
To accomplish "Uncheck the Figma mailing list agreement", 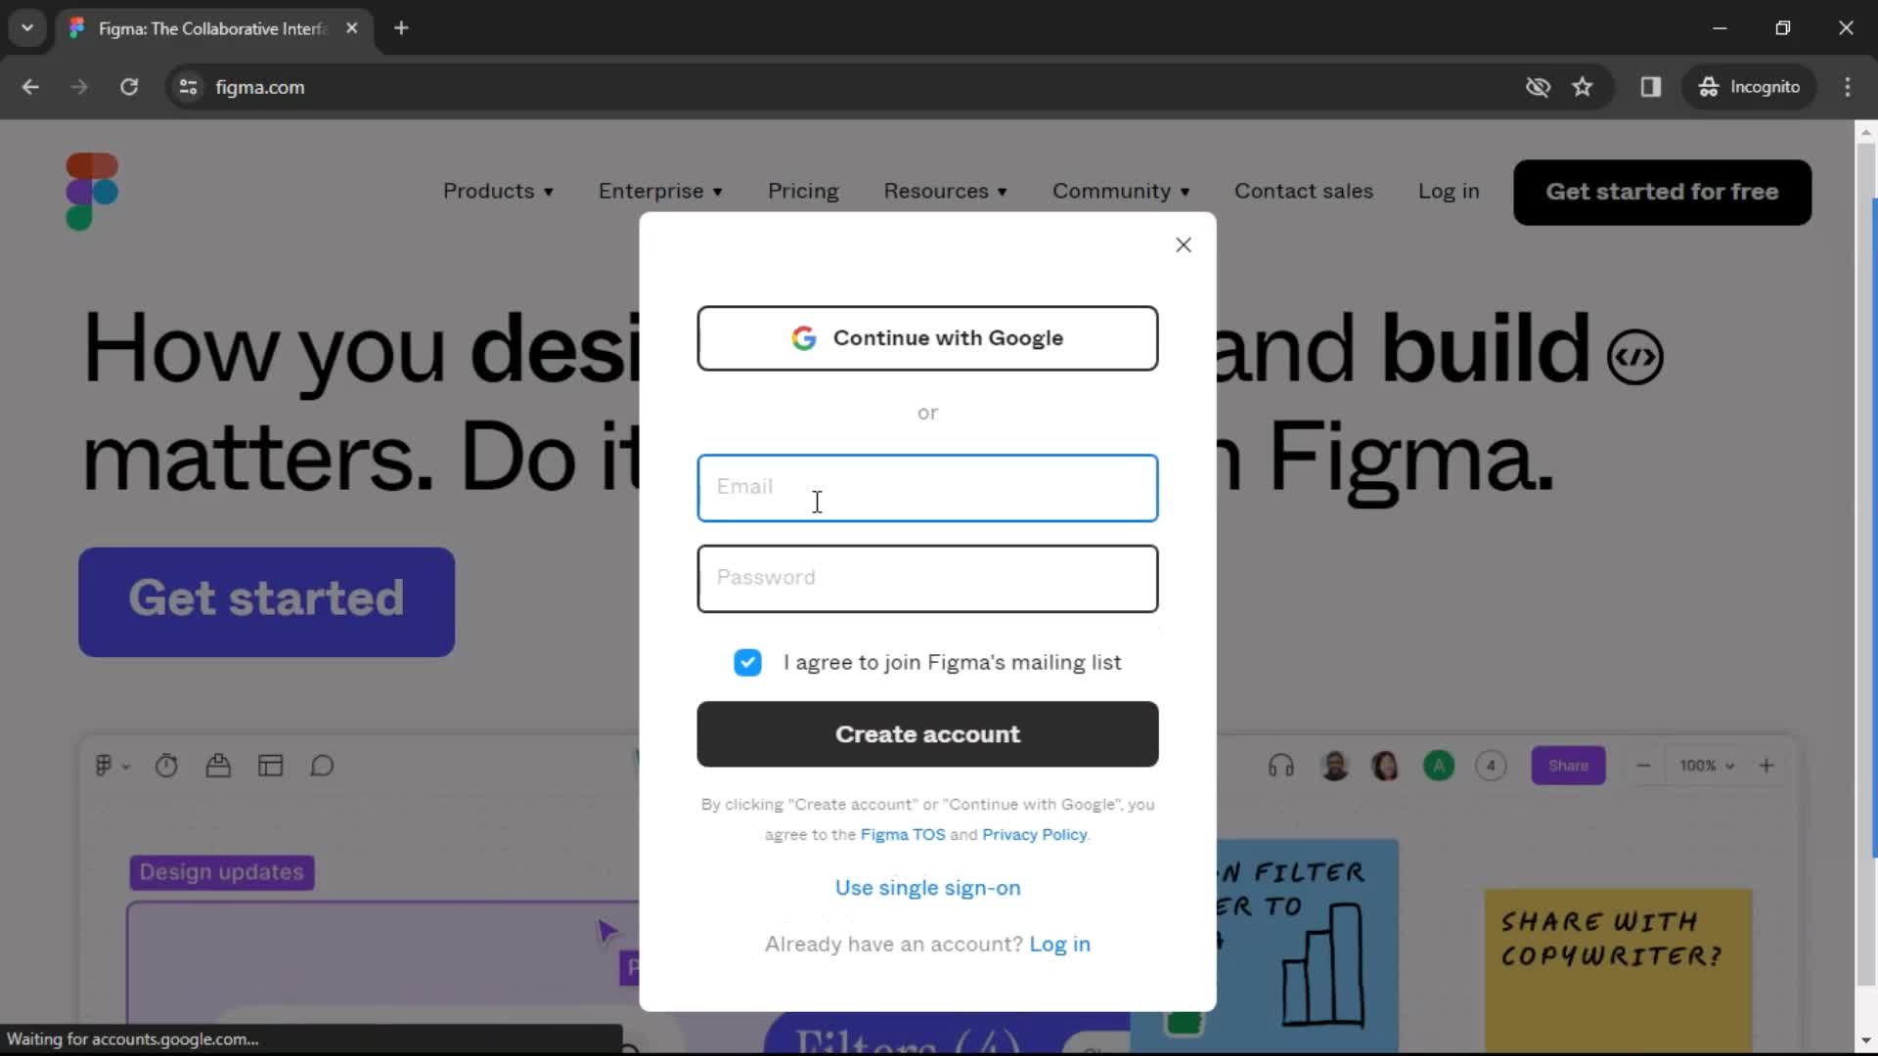I will tap(747, 662).
